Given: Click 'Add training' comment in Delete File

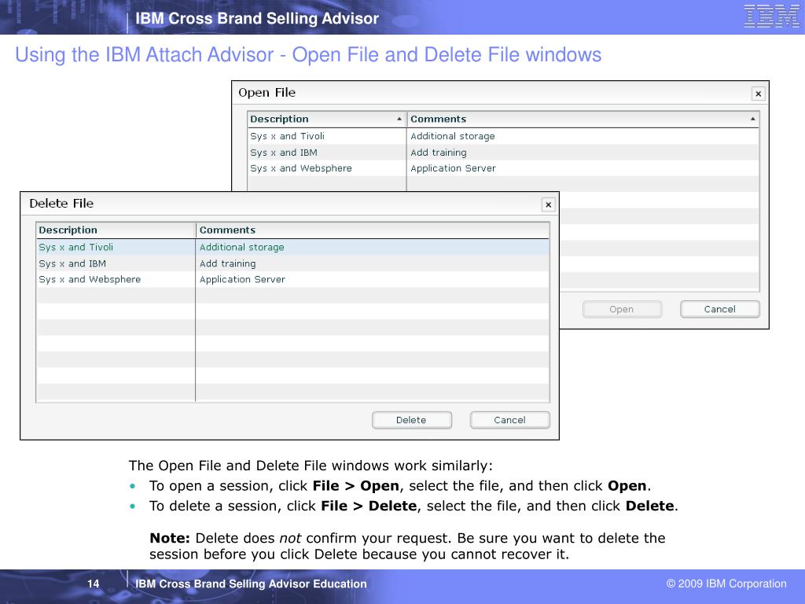Looking at the screenshot, I should (227, 263).
